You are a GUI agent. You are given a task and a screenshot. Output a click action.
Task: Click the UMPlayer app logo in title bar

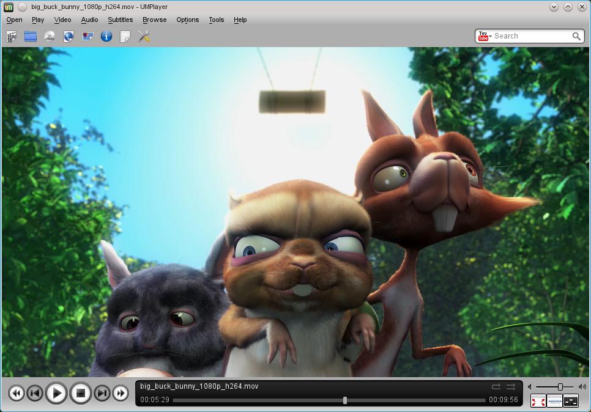[x=9, y=7]
